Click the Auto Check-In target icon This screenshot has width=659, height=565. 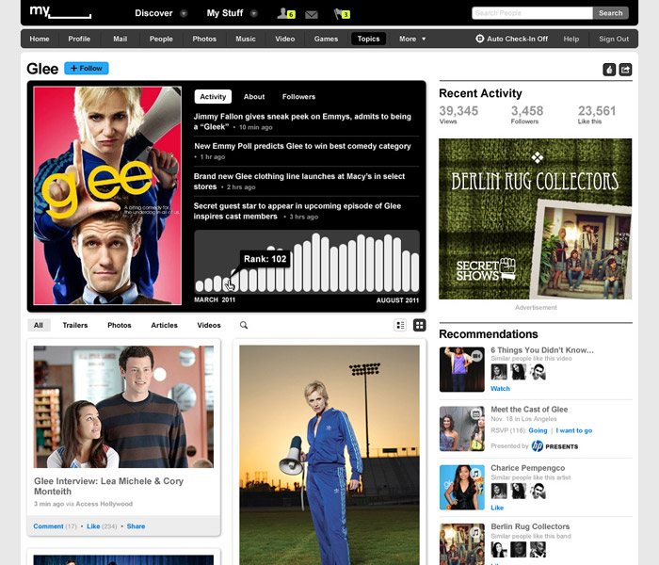click(479, 39)
